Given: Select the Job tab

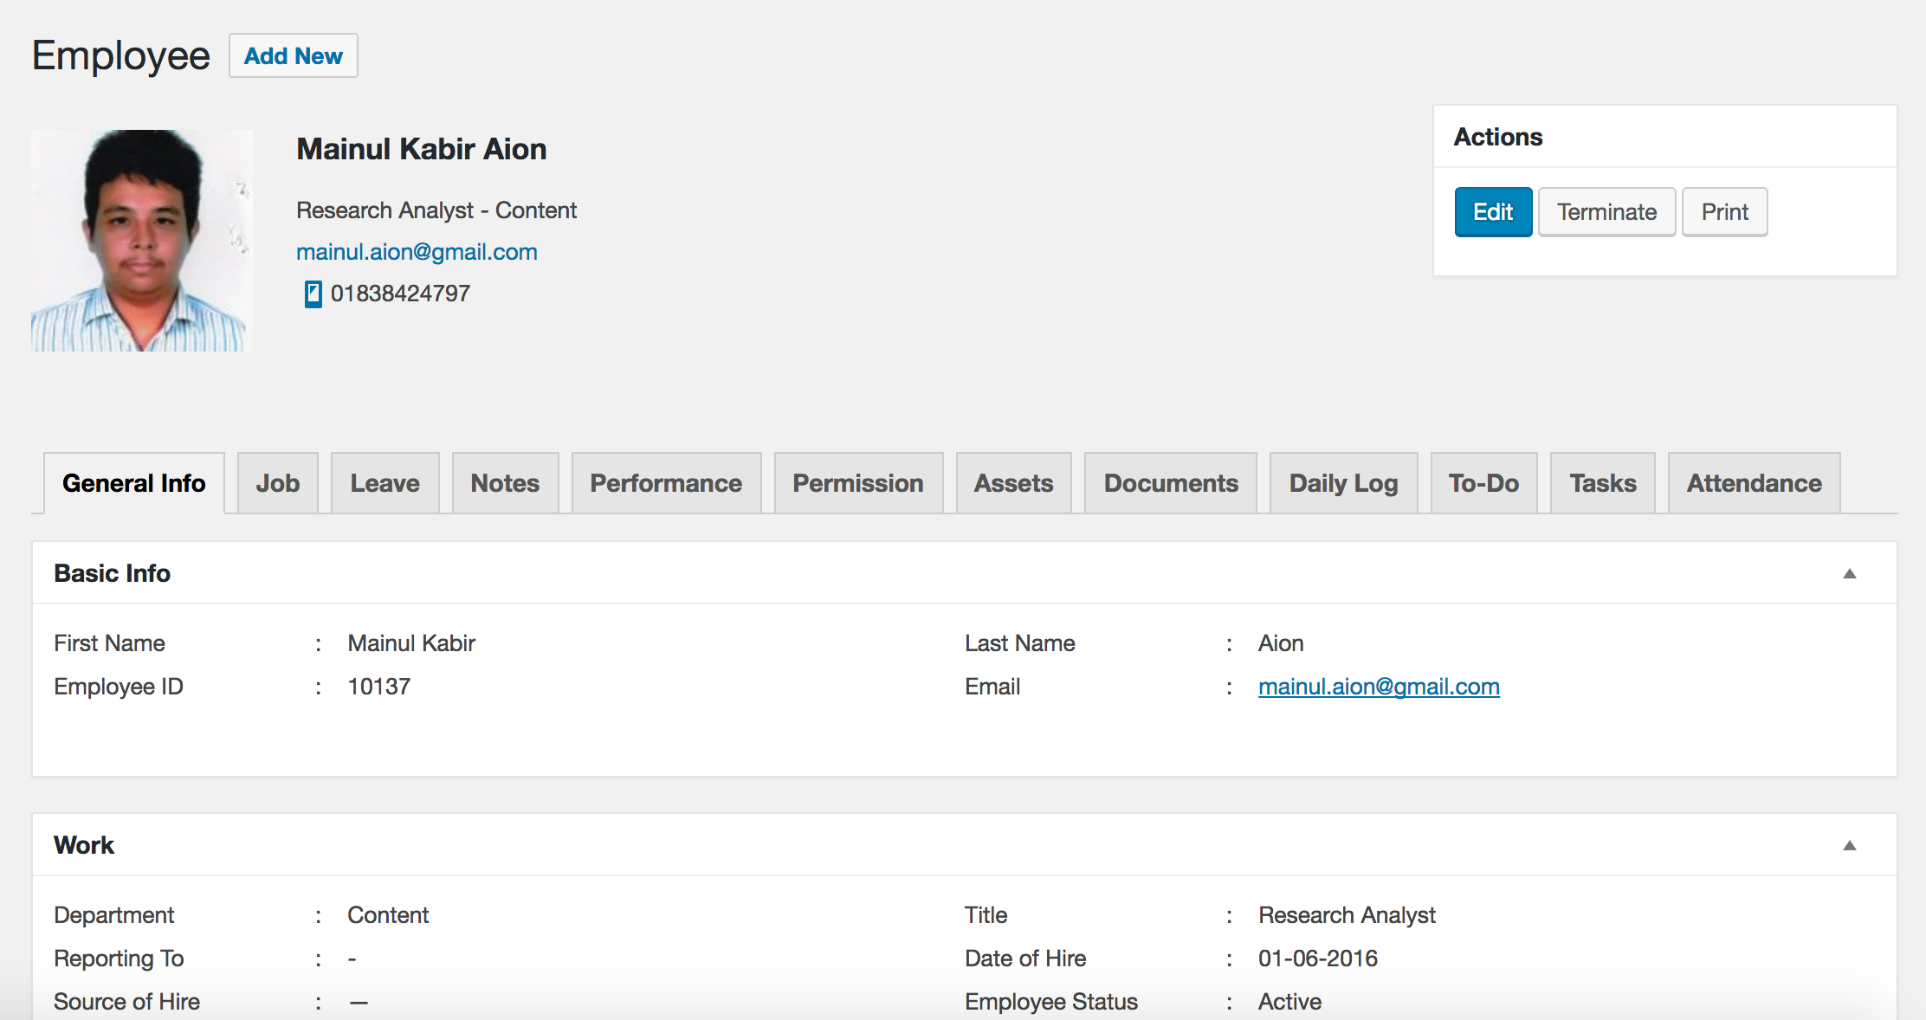Looking at the screenshot, I should tap(278, 481).
